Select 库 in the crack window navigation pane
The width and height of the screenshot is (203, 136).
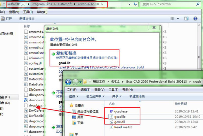click(x=74, y=134)
